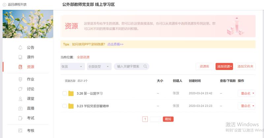The width and height of the screenshot is (264, 138).
Task: Click the 输入关键字搜索 search field
Action: click(129, 66)
